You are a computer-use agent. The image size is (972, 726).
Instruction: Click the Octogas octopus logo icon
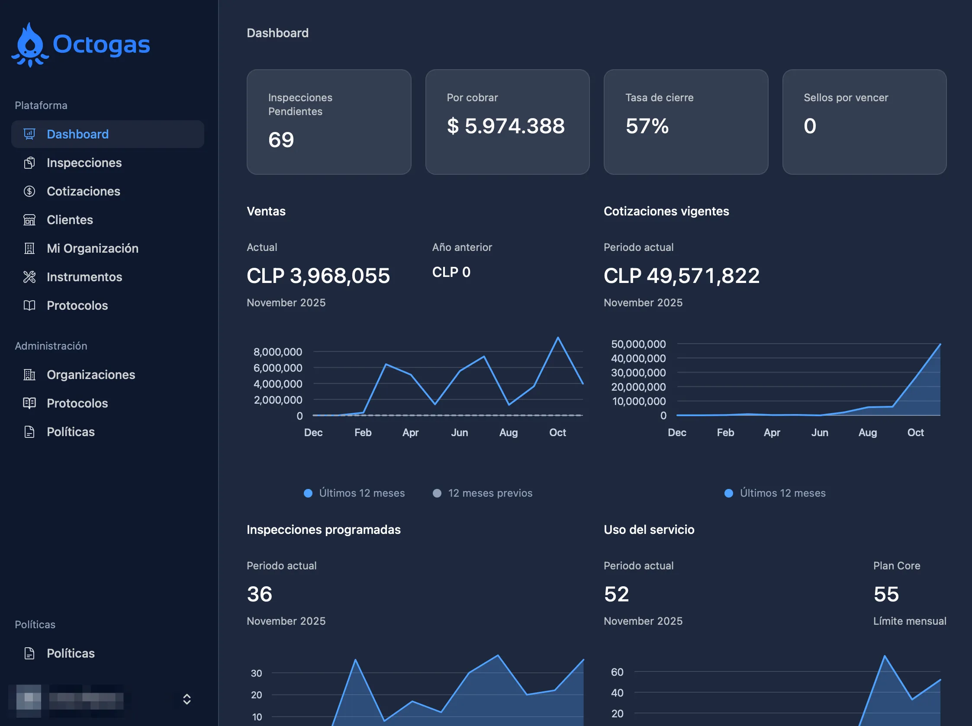click(x=30, y=45)
